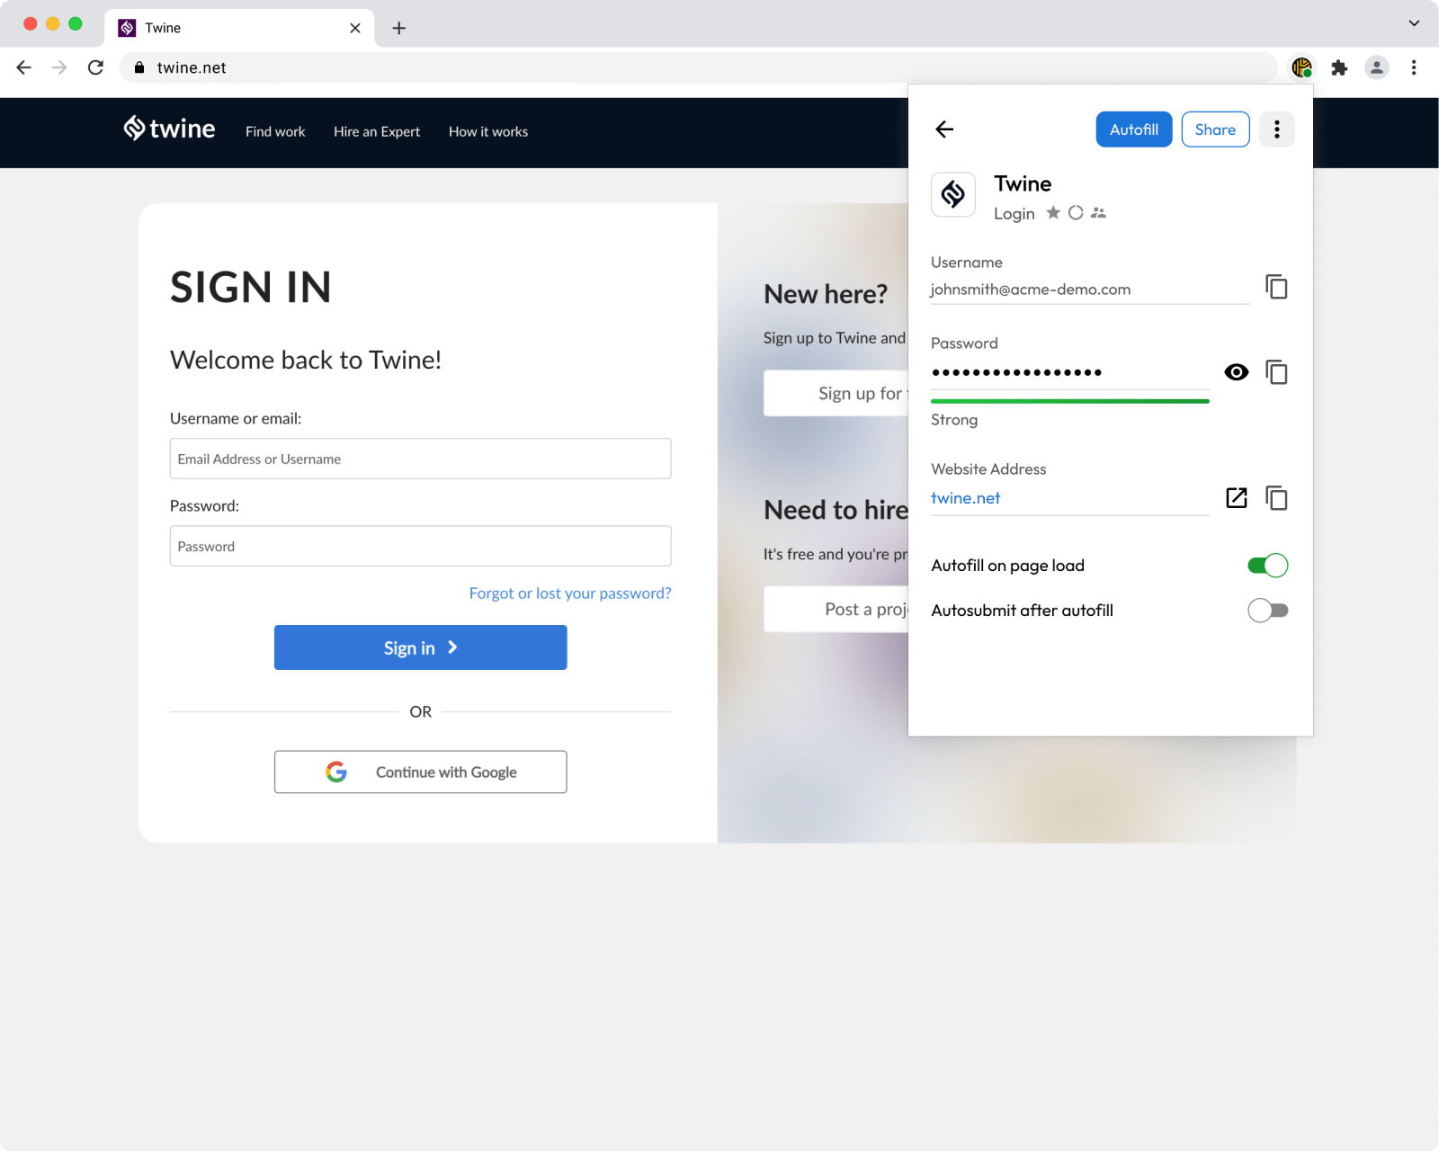Enable Autosubmit after autofill

click(1268, 610)
